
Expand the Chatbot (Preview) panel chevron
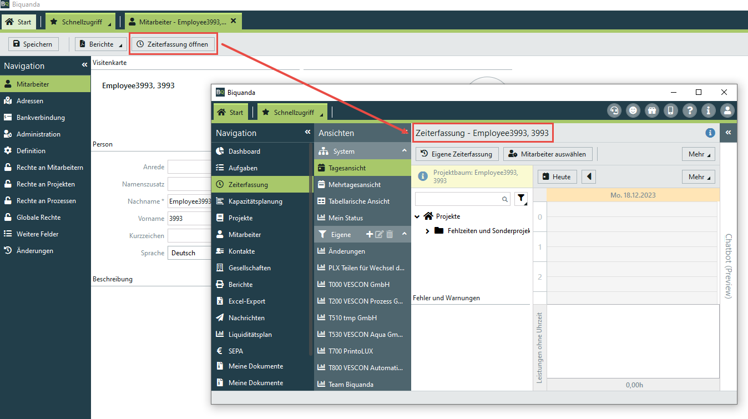coord(728,133)
